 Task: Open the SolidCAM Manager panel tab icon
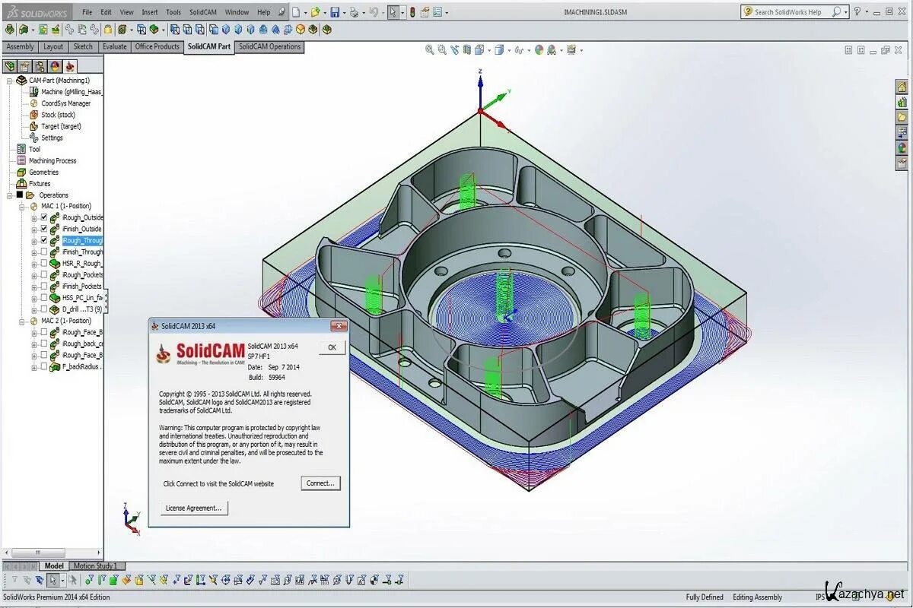[69, 67]
